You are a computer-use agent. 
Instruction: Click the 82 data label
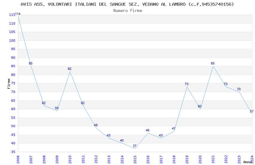[70, 69]
